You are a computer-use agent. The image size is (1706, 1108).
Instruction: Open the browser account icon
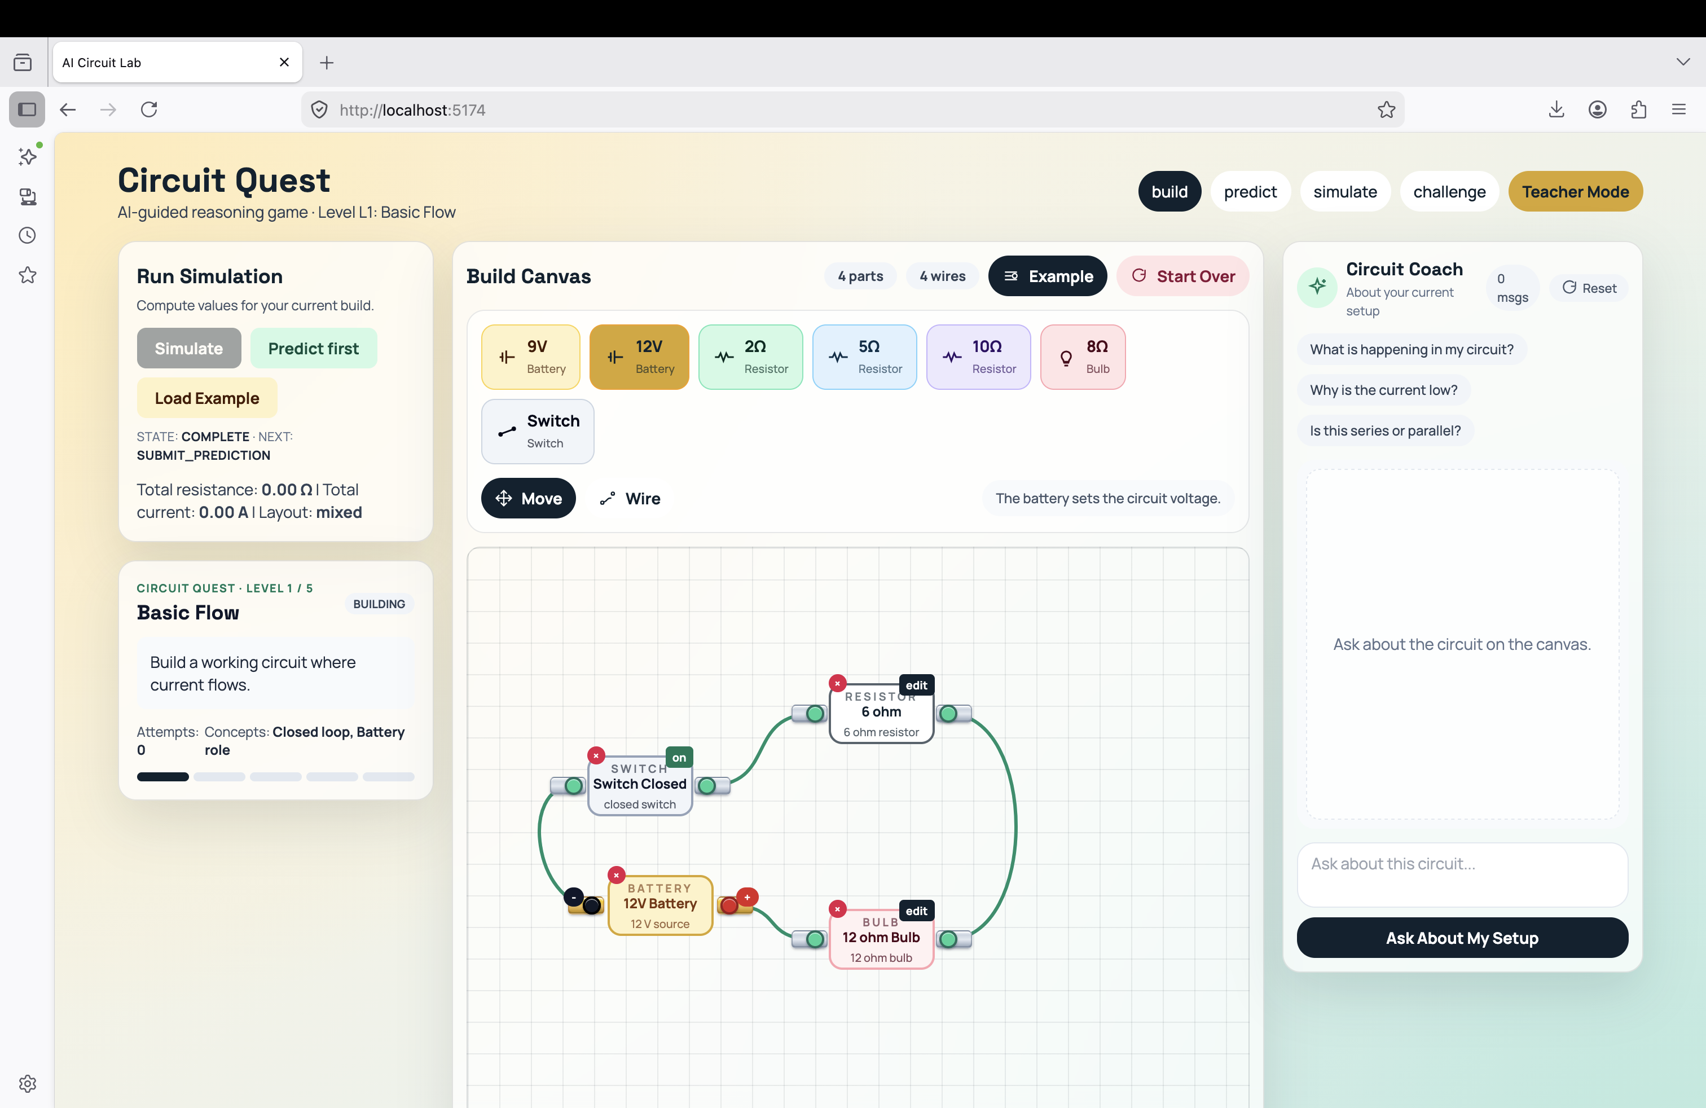tap(1597, 109)
